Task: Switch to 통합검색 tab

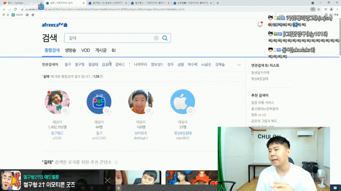Action: coord(52,50)
